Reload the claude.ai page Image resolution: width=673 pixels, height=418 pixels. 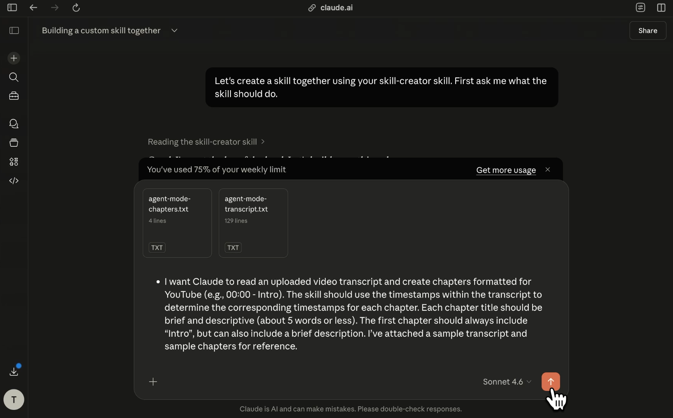[x=76, y=7]
